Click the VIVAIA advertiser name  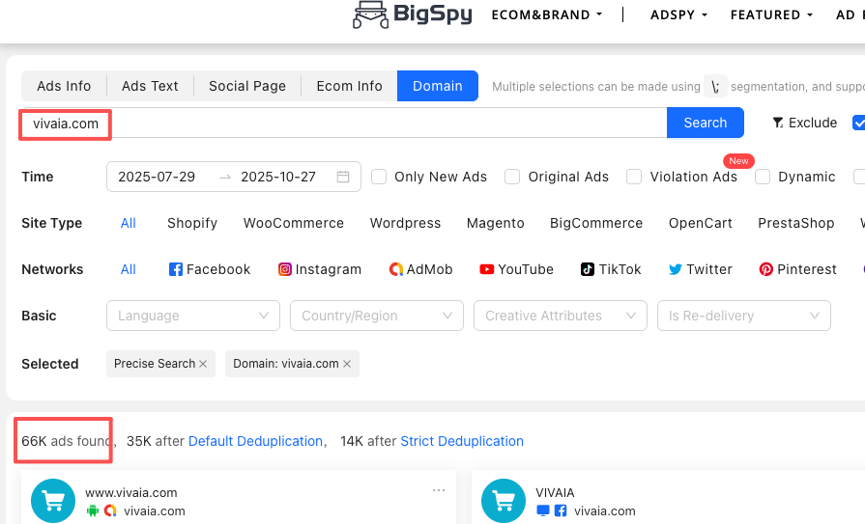pyautogui.click(x=555, y=492)
